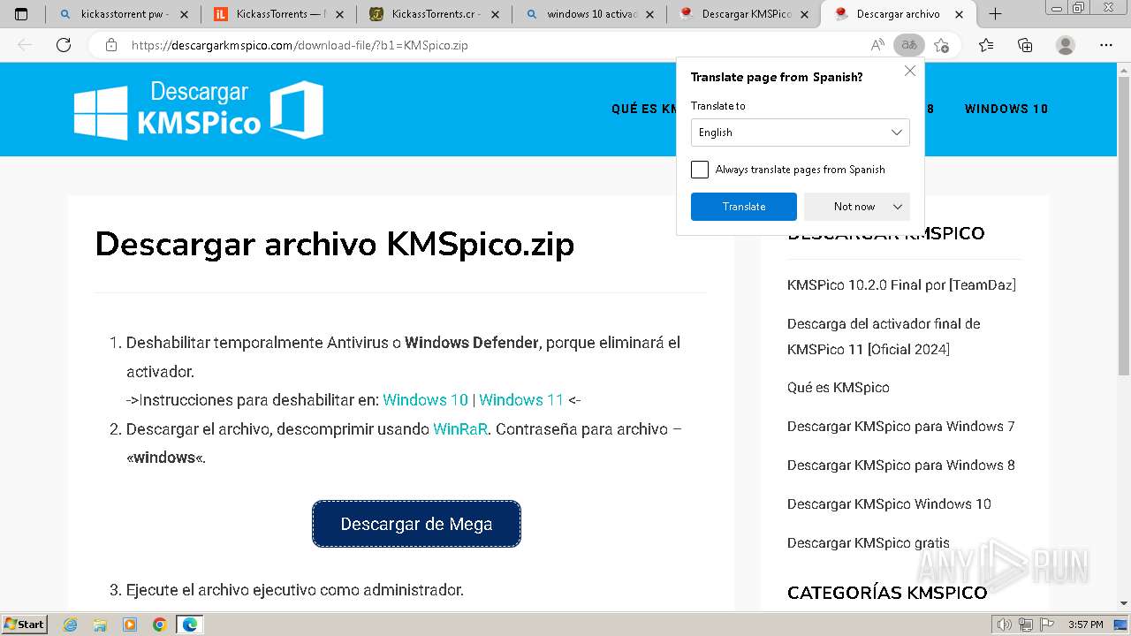
Task: Open the Read aloud icon in address bar
Action: point(877,45)
